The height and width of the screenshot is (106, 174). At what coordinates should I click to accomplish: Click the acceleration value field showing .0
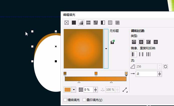[x=146, y=74]
